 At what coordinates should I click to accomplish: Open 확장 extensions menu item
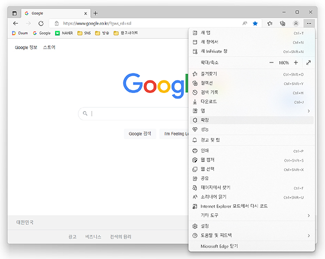[x=251, y=120]
